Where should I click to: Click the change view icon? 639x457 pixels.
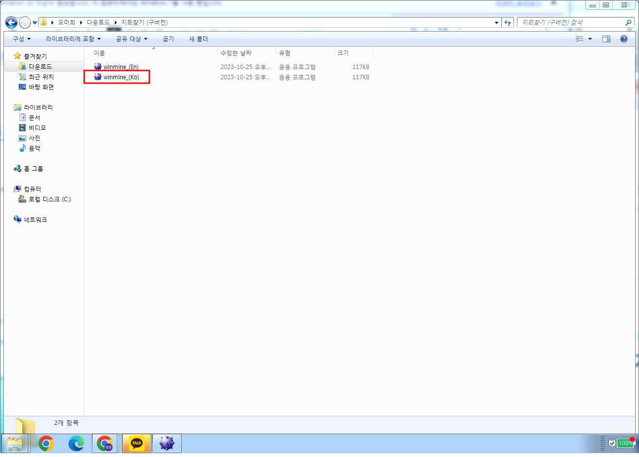(x=579, y=39)
